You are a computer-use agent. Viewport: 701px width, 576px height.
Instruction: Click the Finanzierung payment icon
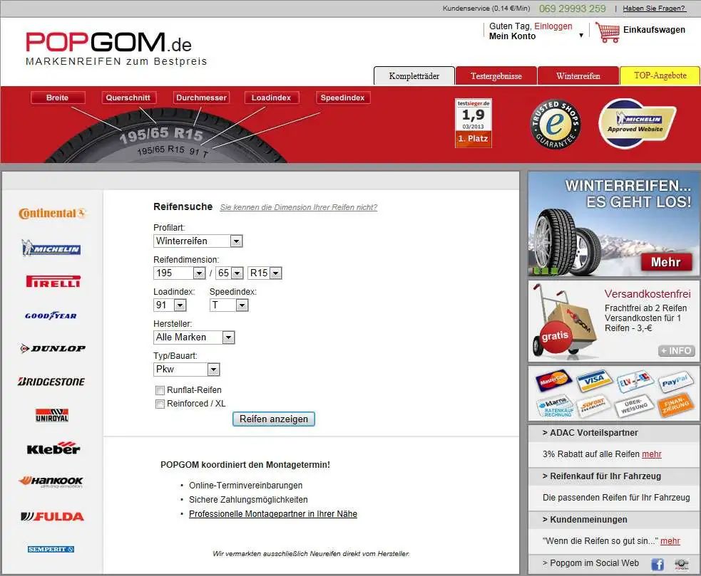coord(676,405)
